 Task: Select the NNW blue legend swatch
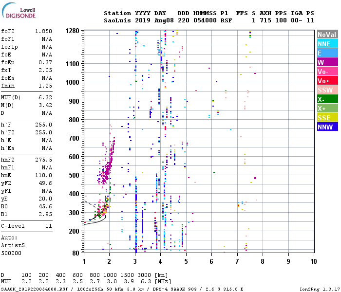pos(327,127)
